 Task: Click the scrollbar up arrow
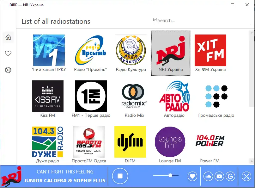click(252, 33)
